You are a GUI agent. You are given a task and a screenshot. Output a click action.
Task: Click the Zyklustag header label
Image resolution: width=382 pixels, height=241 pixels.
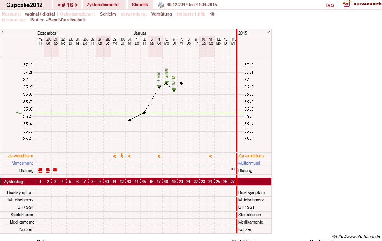click(14, 182)
